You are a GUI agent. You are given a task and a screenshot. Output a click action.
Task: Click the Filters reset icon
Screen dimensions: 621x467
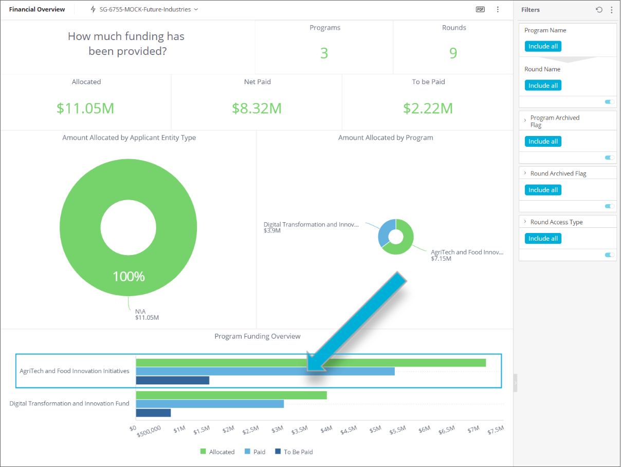click(599, 10)
